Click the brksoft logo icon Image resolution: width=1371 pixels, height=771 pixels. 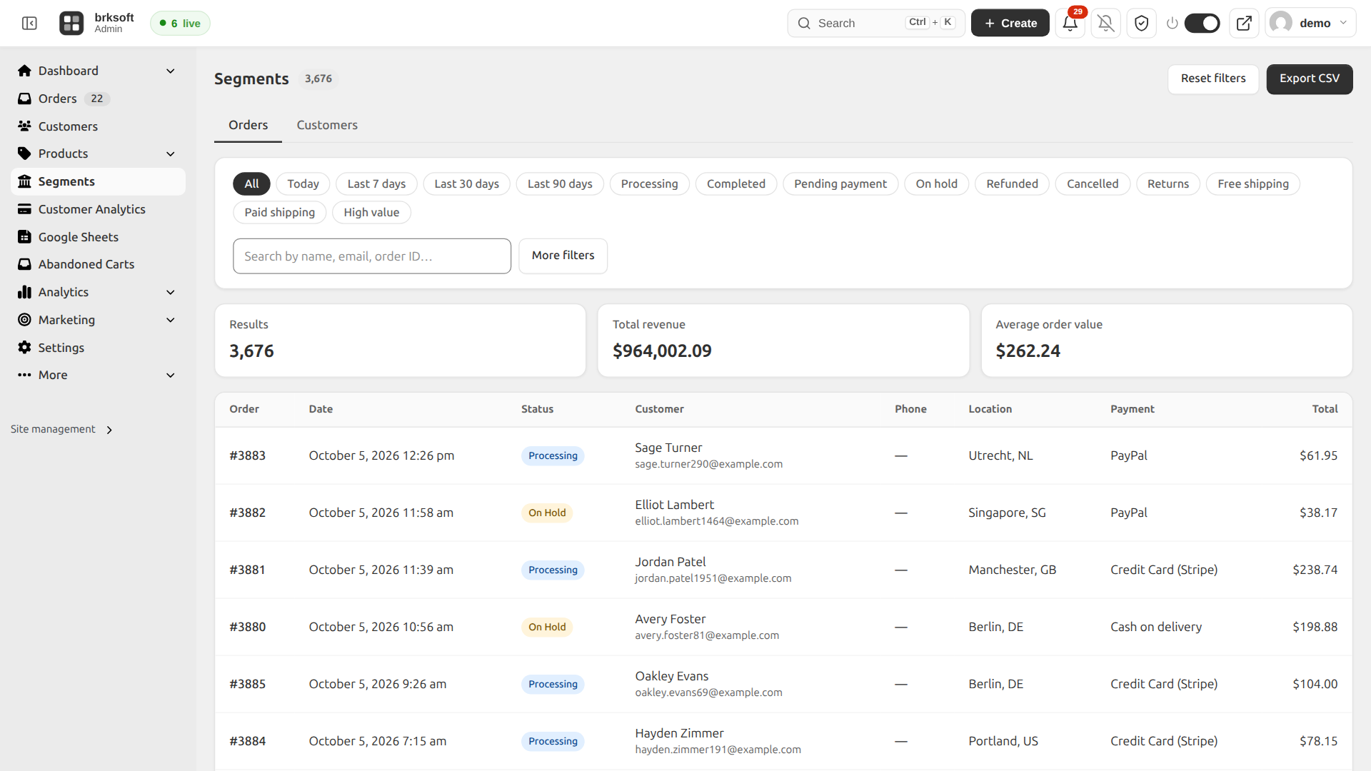coord(71,24)
